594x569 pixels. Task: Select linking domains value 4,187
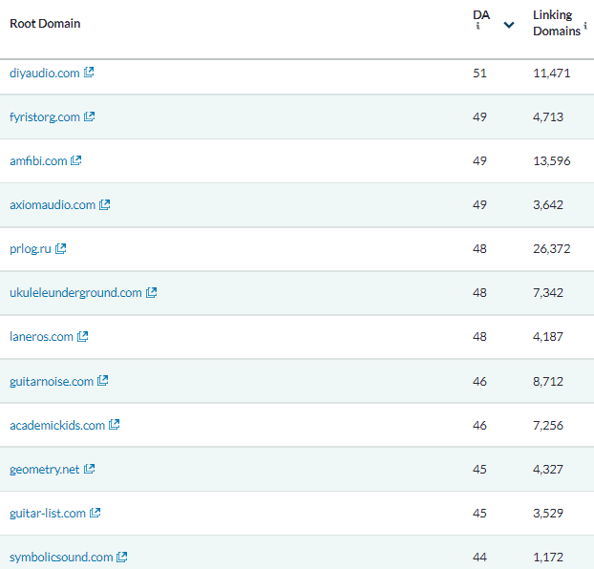(x=548, y=336)
